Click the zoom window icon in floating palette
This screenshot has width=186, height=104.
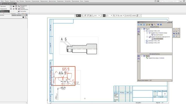coord(174,34)
